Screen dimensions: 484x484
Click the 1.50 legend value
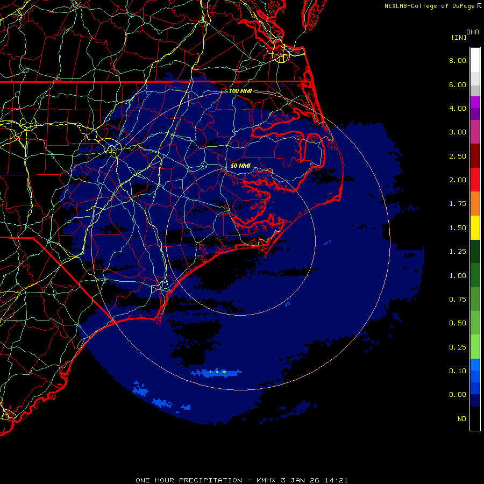pos(458,228)
